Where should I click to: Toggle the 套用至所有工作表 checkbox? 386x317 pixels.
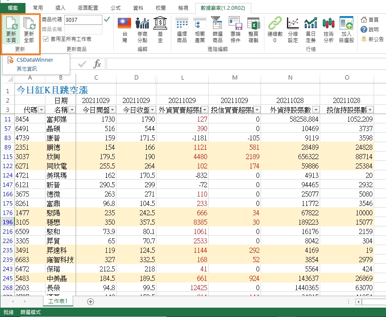(46, 39)
